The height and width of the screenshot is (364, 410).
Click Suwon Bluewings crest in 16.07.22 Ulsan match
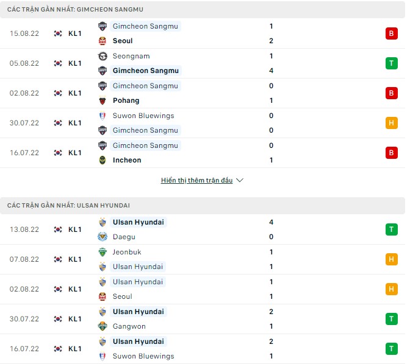103,356
